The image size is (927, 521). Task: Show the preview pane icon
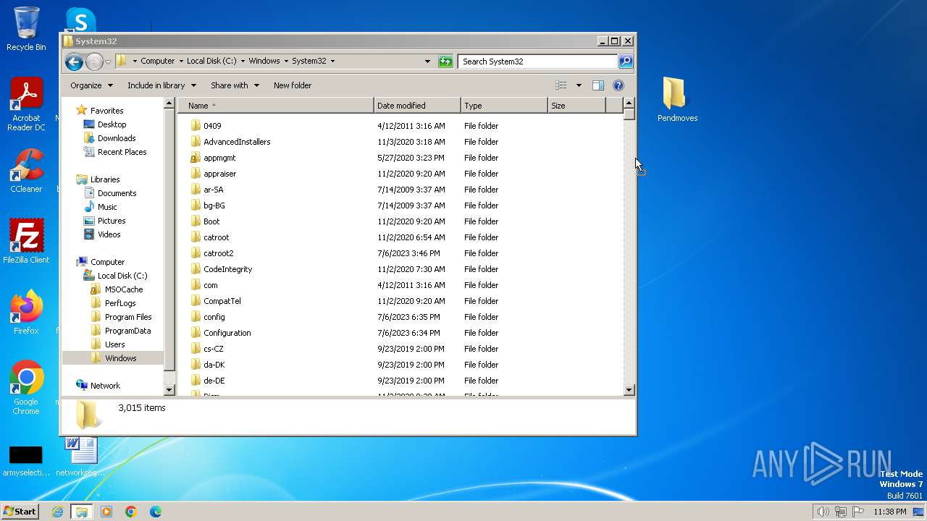tap(598, 85)
